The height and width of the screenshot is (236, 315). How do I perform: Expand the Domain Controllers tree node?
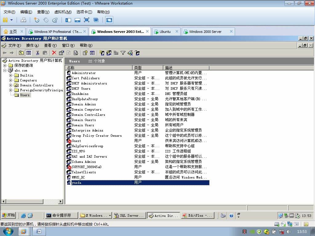pos(11,85)
